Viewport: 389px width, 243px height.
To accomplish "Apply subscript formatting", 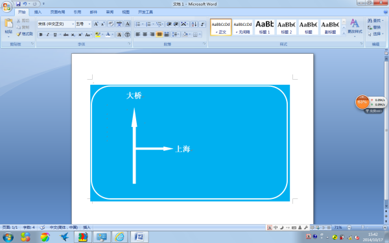I will 73,35.
